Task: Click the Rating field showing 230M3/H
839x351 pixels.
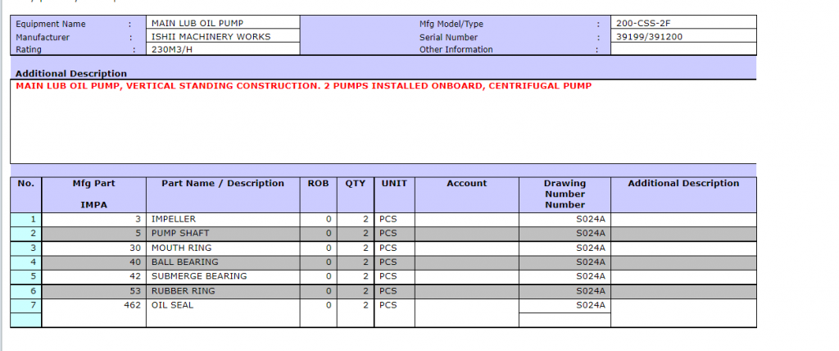Action: (223, 49)
